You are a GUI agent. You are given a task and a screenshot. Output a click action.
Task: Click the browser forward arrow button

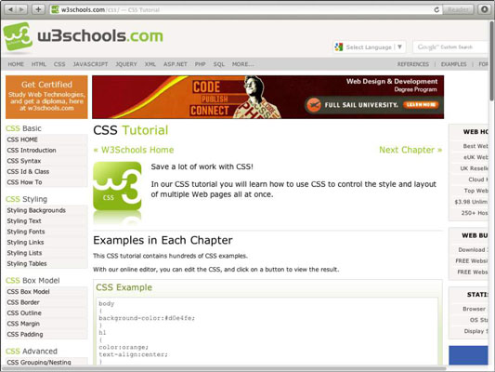click(21, 9)
